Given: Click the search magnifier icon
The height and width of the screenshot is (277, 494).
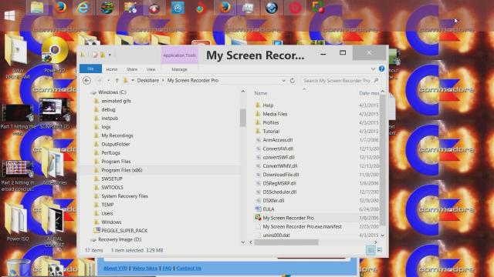Looking at the screenshot, I should pos(376,81).
